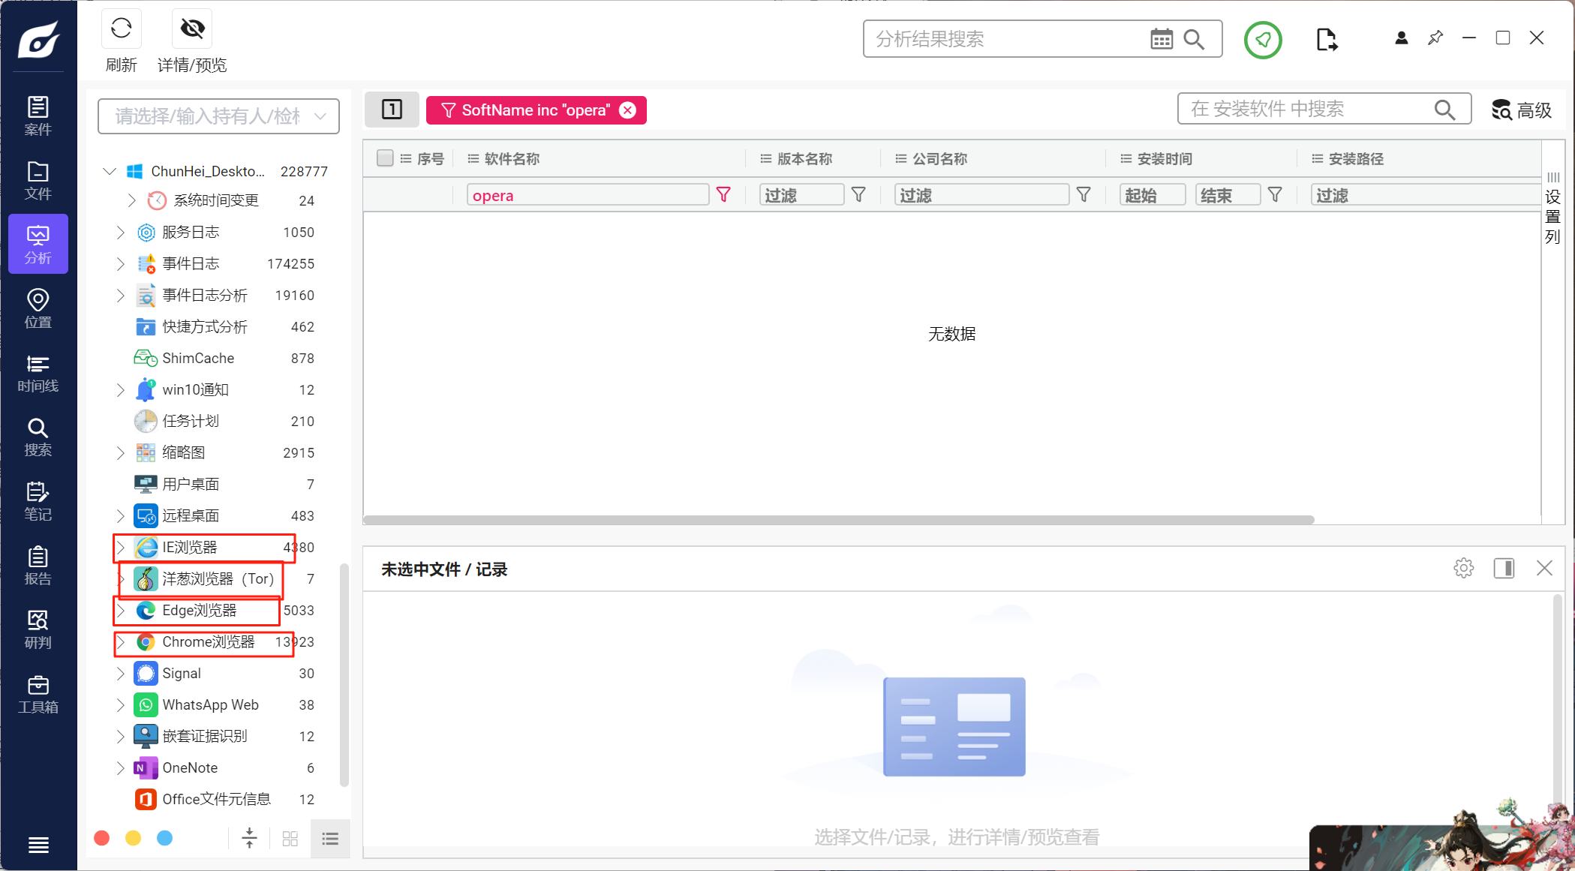This screenshot has height=871, width=1575.
Task: Click the red color dot at bottom
Action: click(x=102, y=838)
